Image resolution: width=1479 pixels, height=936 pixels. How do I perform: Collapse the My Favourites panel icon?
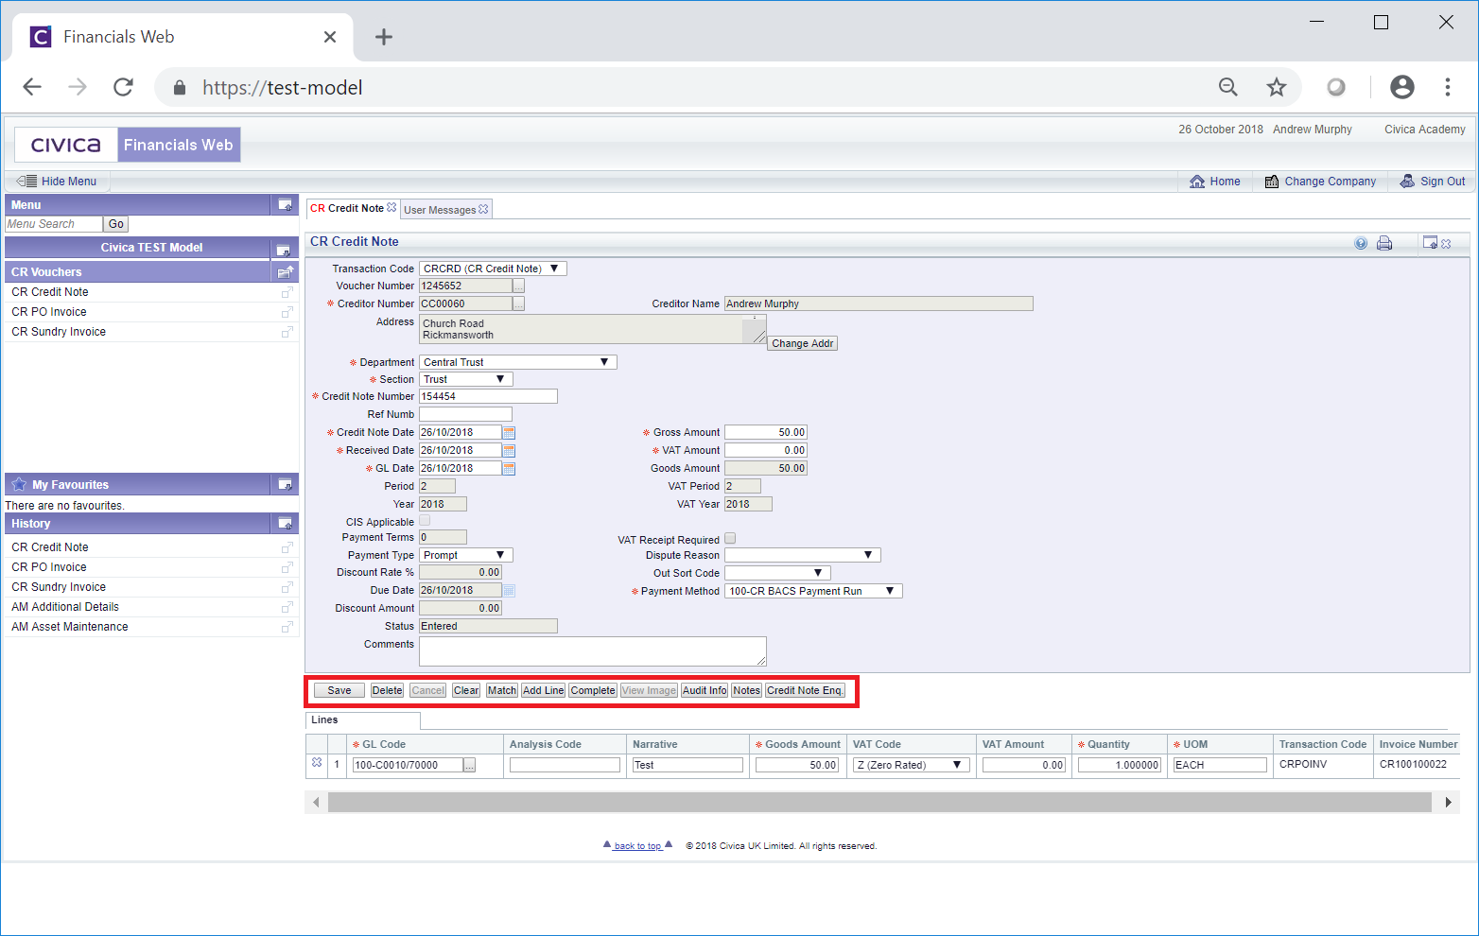(x=284, y=485)
